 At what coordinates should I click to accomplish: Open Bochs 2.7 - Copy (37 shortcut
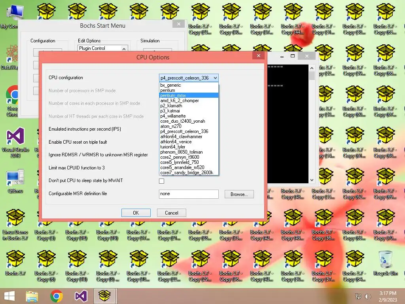click(x=262, y=19)
